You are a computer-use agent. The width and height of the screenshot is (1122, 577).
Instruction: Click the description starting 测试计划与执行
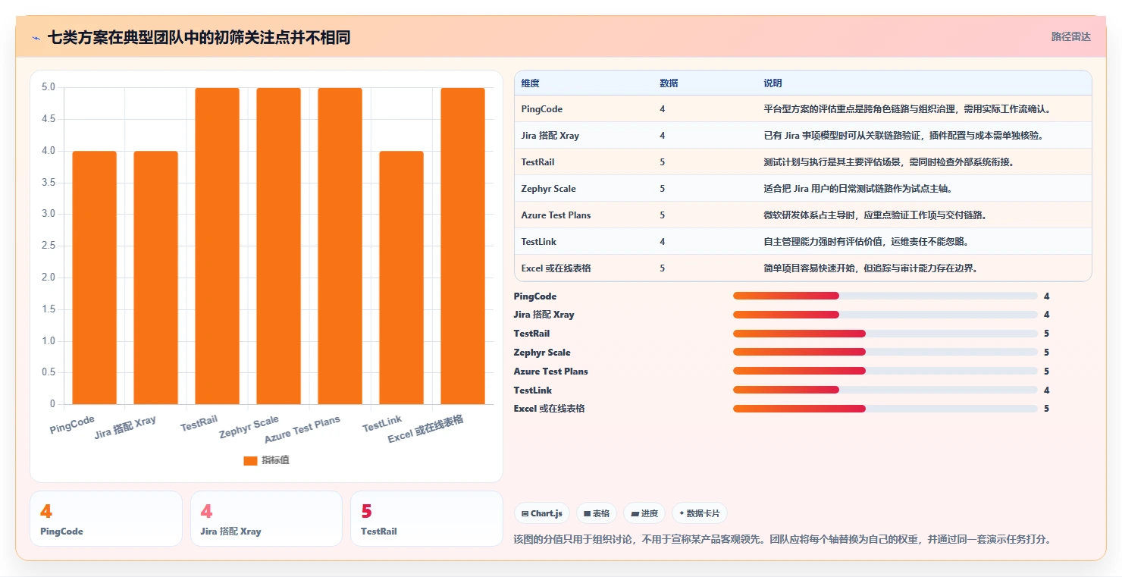pos(889,162)
